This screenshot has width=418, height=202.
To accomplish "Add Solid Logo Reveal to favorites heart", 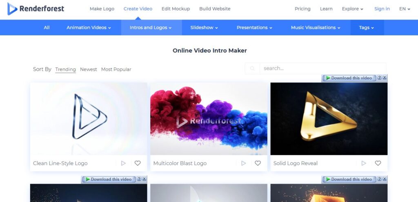I will [x=378, y=163].
